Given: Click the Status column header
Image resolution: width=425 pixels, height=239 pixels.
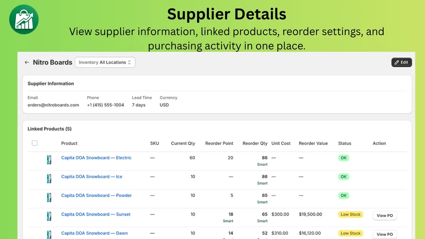Looking at the screenshot, I should click(x=344, y=143).
